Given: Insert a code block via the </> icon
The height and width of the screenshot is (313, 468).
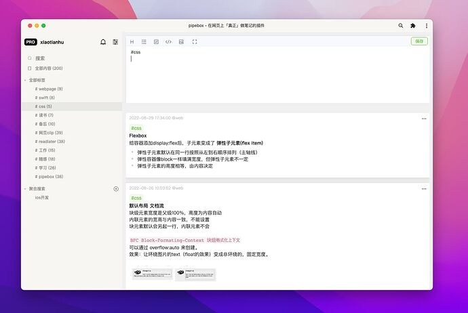Looking at the screenshot, I should point(169,42).
